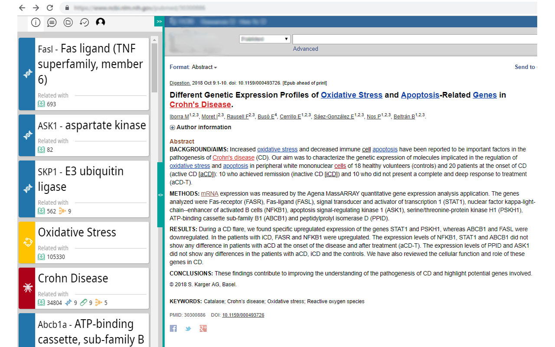Share article via Google Plus icon
Image resolution: width=555 pixels, height=347 pixels.
[203, 328]
